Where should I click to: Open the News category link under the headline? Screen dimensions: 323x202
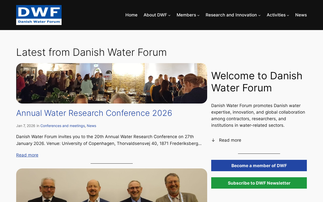(x=91, y=126)
